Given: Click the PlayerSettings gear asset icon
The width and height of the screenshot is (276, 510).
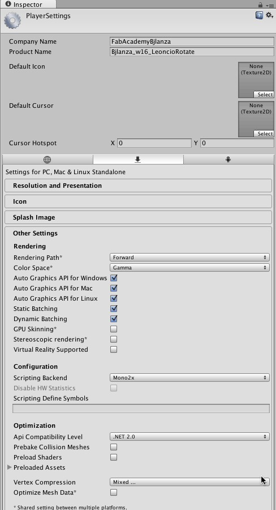Looking at the screenshot, I should [x=12, y=20].
